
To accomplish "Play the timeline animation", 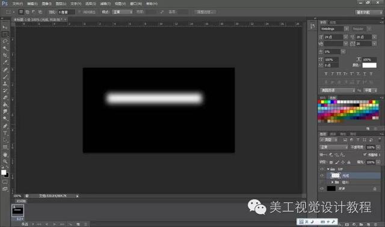I will pyautogui.click(x=55, y=224).
